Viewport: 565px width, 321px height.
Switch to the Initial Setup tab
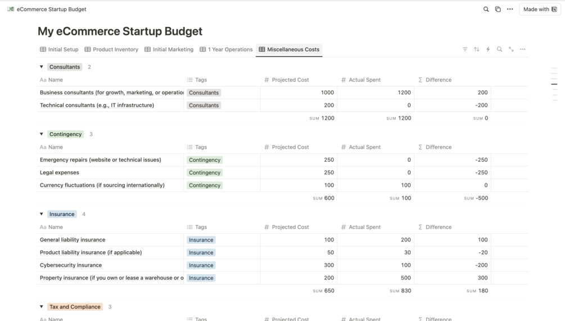click(59, 49)
